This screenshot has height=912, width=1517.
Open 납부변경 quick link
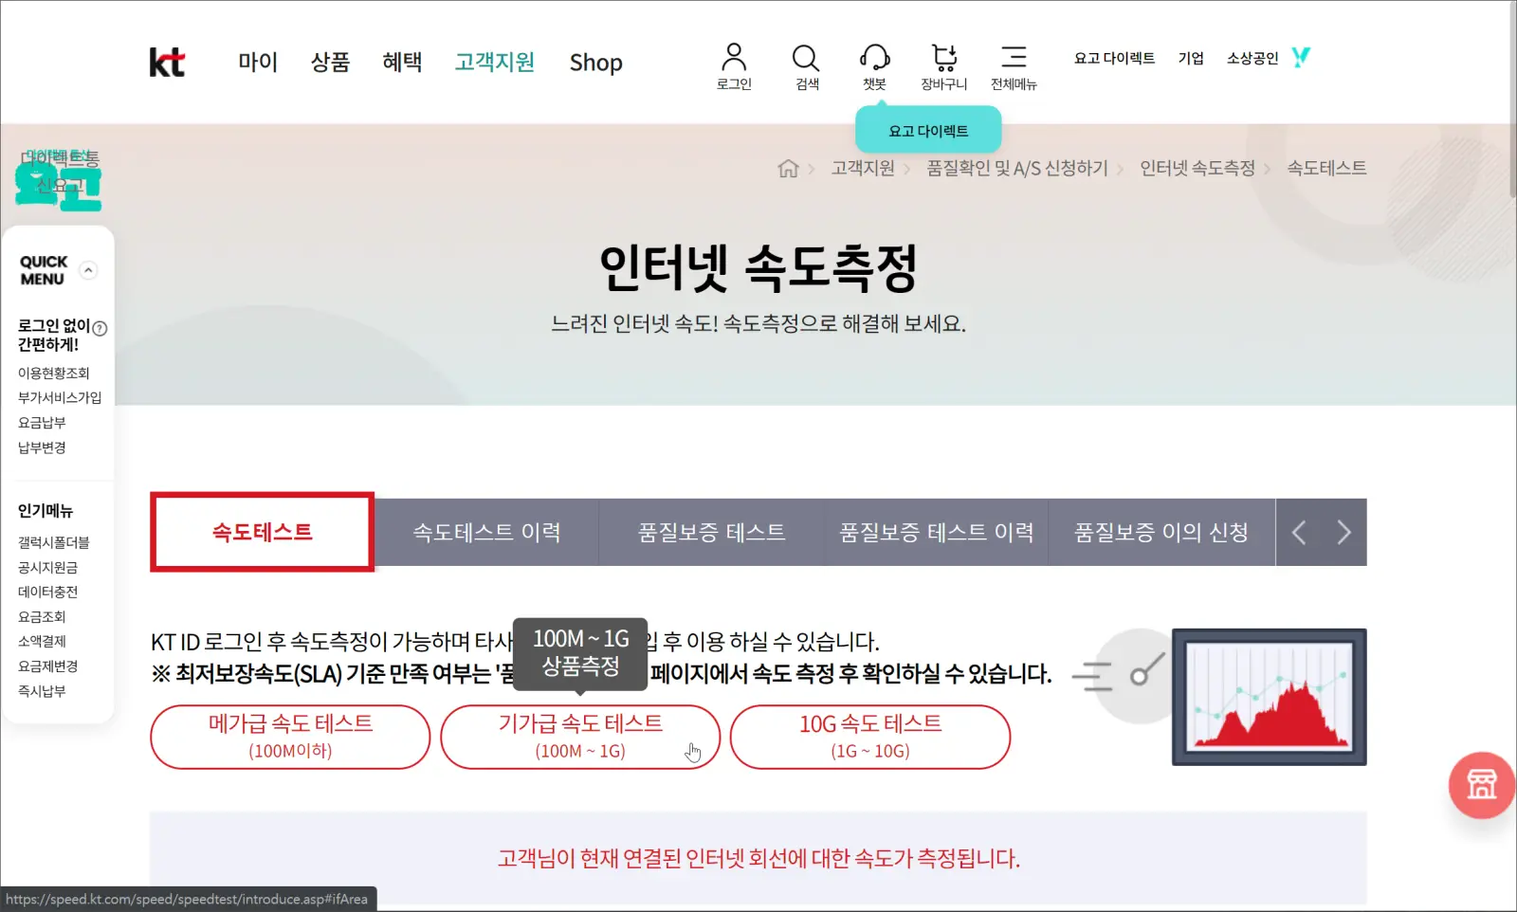point(42,447)
